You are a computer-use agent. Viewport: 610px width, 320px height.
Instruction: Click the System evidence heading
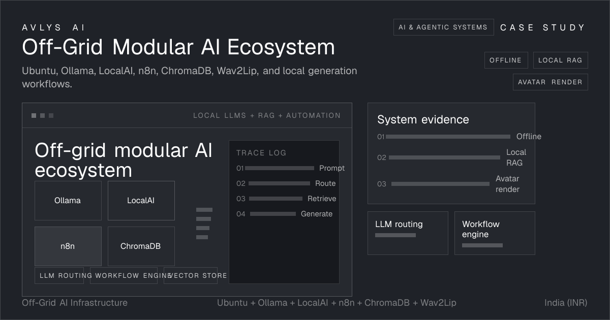coord(423,120)
